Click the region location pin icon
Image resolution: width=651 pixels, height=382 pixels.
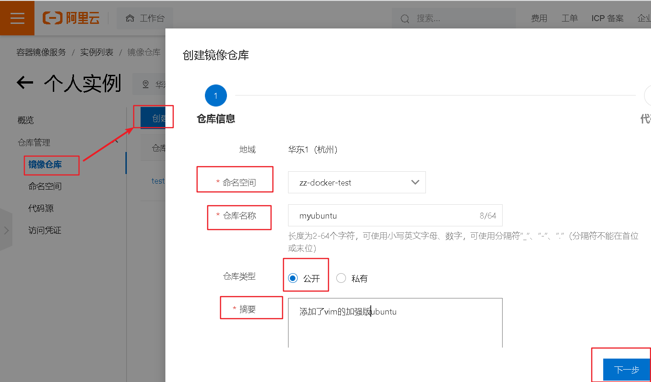(146, 84)
